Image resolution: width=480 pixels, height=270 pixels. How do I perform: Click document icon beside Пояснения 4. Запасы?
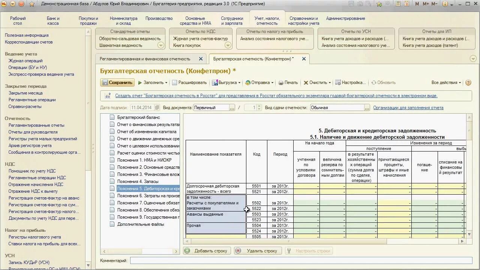tap(112, 181)
